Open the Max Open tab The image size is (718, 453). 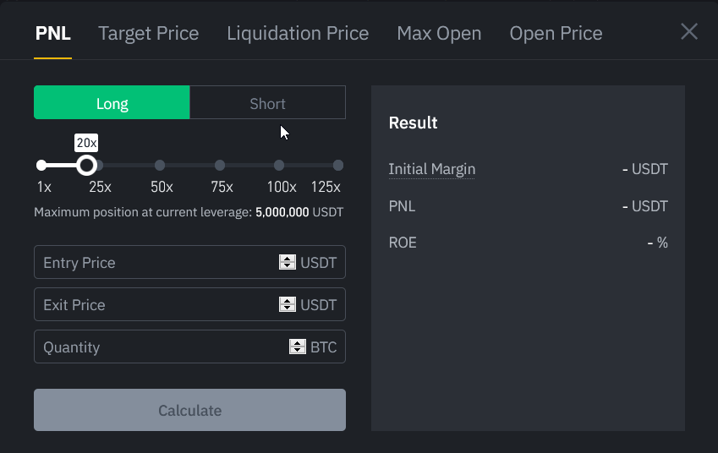pyautogui.click(x=439, y=34)
